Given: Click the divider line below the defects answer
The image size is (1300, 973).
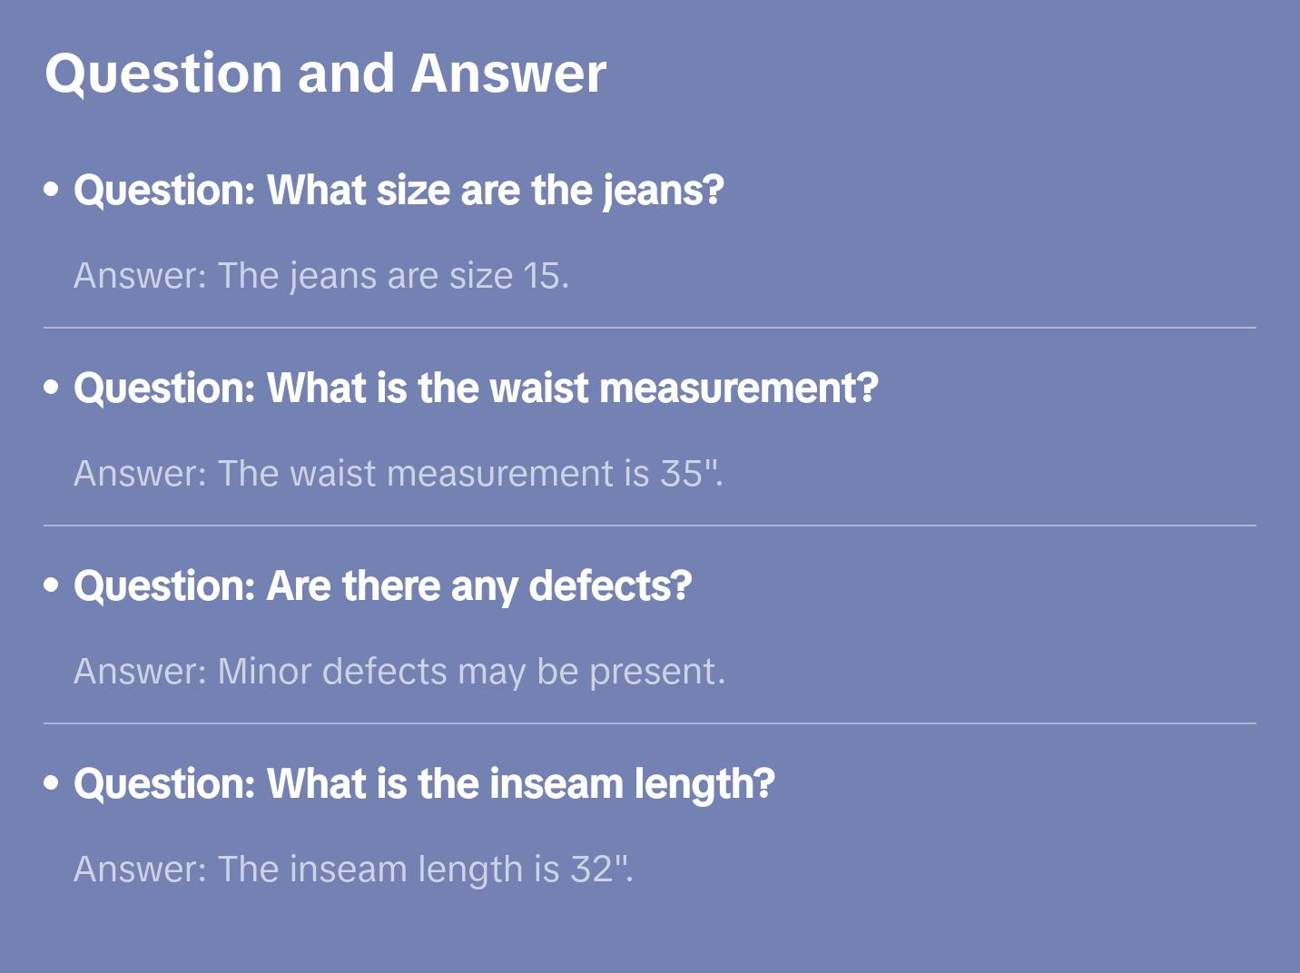Looking at the screenshot, I should coord(650,723).
